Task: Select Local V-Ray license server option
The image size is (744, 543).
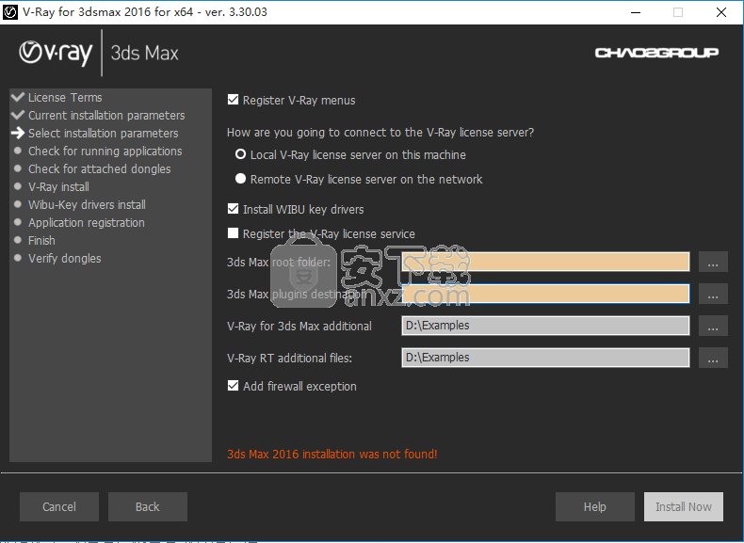Action: pyautogui.click(x=240, y=154)
